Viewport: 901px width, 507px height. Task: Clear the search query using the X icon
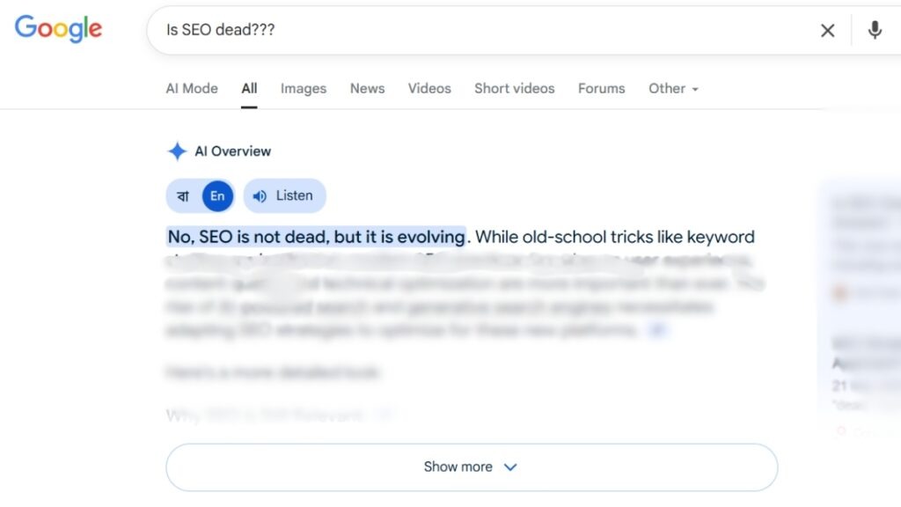pos(827,30)
